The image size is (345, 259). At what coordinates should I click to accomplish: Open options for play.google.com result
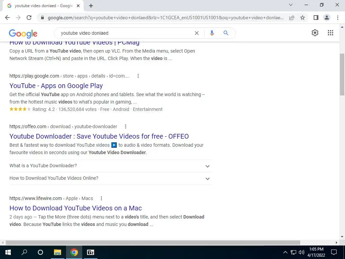pos(138,76)
